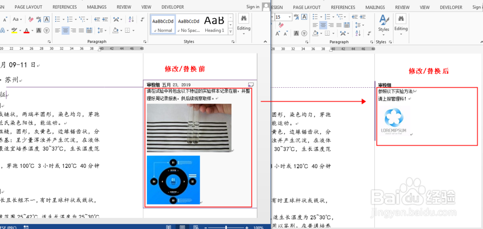Insert enclosed character in left Word window
The height and width of the screenshot is (229, 483).
coord(46,30)
